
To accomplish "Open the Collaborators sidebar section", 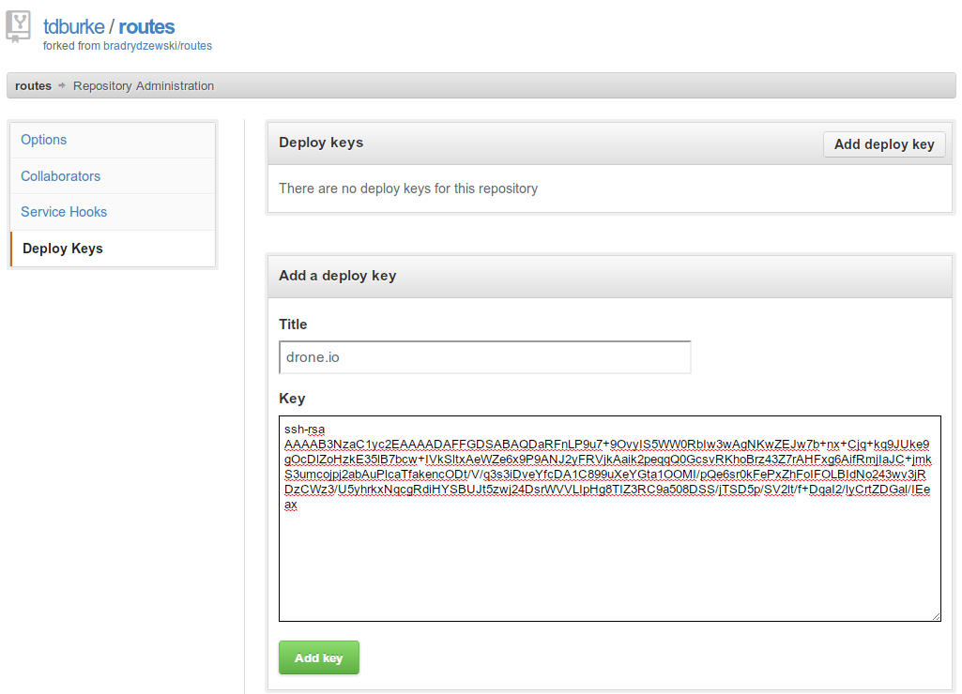I will coord(61,176).
